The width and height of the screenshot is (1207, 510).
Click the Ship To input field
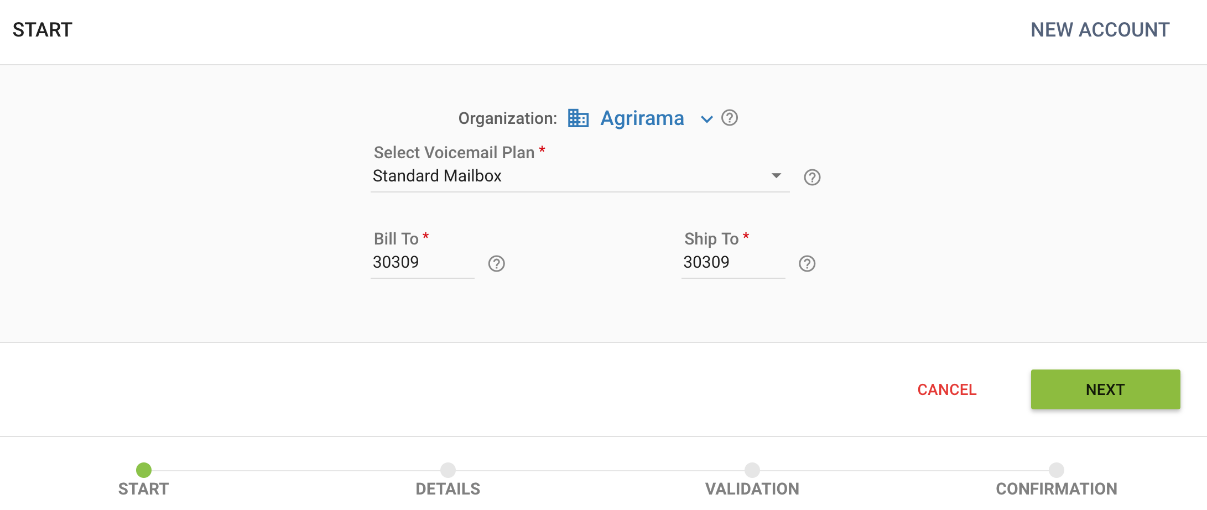pos(733,263)
